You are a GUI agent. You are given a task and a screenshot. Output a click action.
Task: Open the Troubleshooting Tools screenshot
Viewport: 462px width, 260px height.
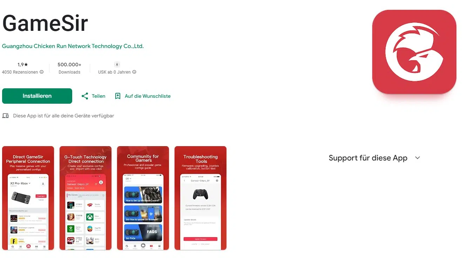pos(201,198)
